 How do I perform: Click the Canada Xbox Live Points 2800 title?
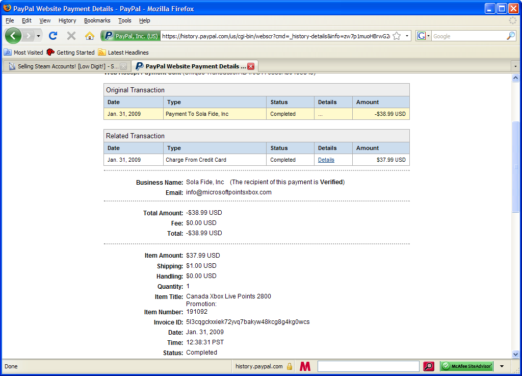pos(228,296)
